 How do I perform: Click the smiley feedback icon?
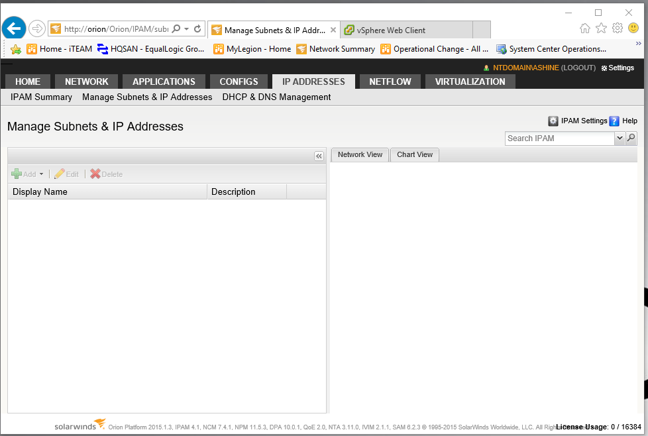633,28
